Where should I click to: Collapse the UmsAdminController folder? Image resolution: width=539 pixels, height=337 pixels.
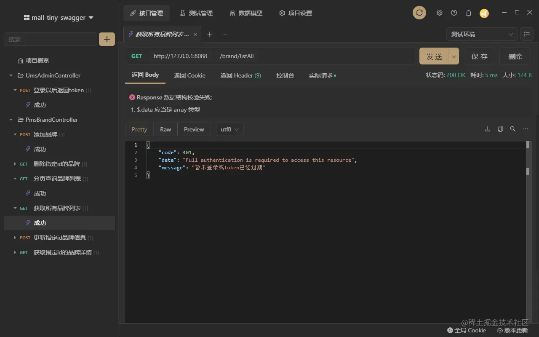(x=11, y=76)
